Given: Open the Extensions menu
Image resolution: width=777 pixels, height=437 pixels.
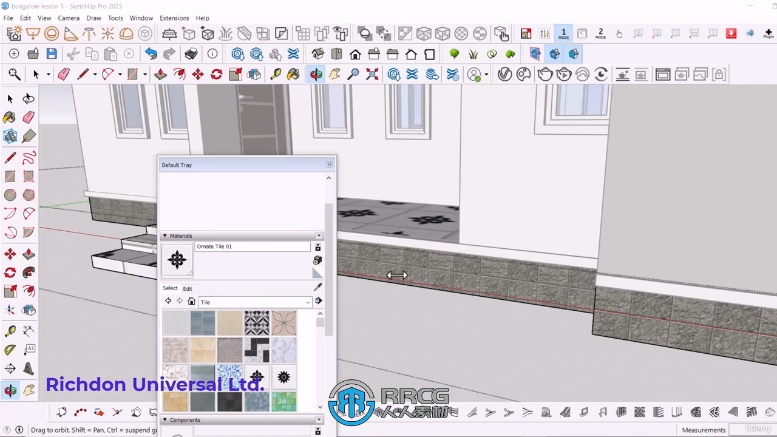Looking at the screenshot, I should (174, 18).
